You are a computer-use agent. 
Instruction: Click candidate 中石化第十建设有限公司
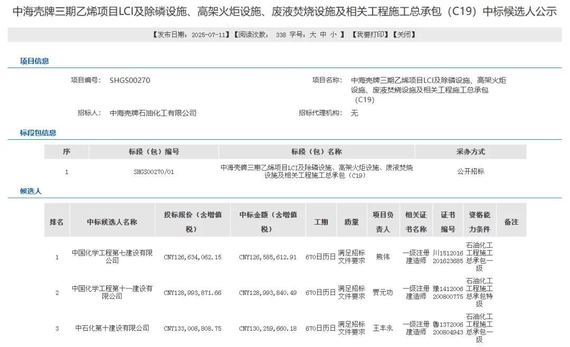point(112,328)
